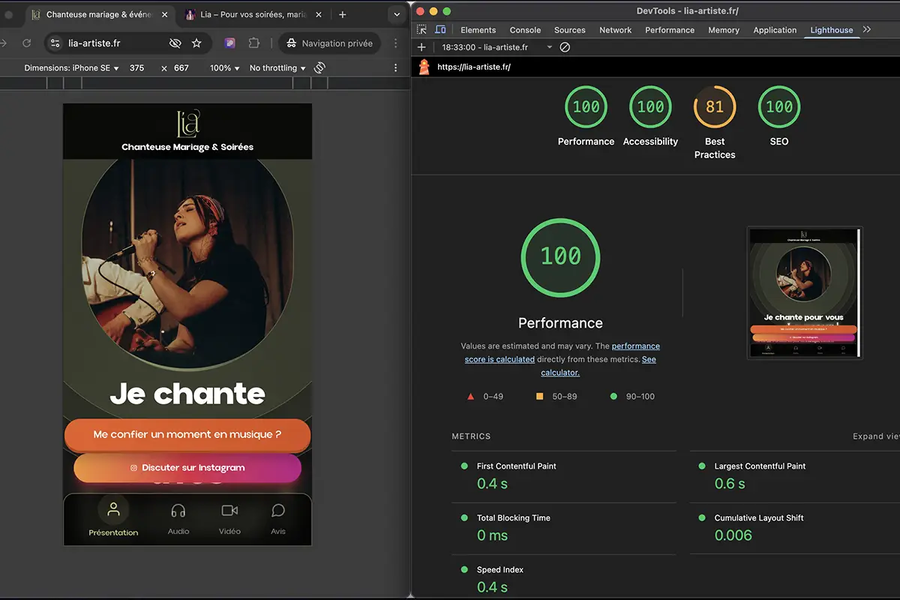Click the Lighthouse page screenshot thumbnail

click(x=805, y=292)
